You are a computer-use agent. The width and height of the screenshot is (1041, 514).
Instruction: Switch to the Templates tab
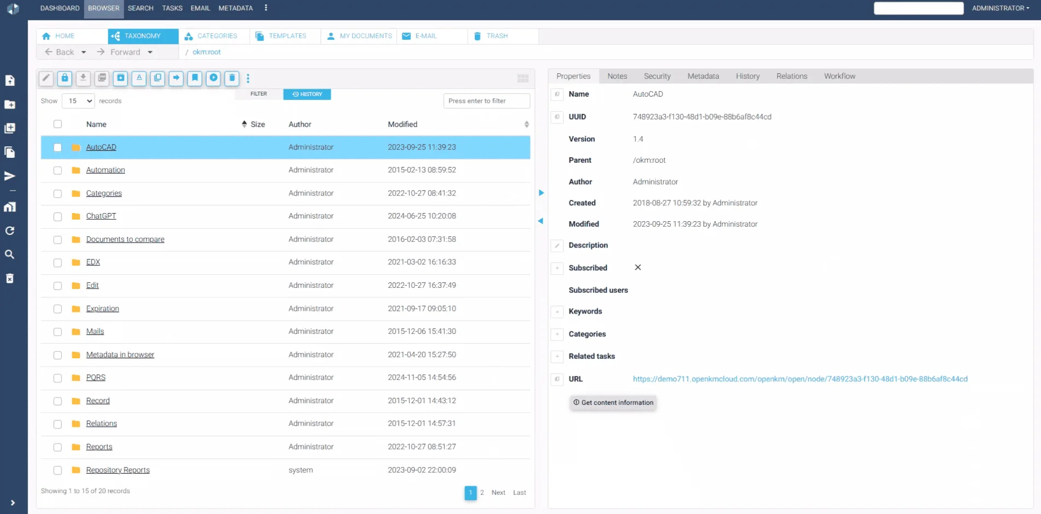tap(285, 36)
